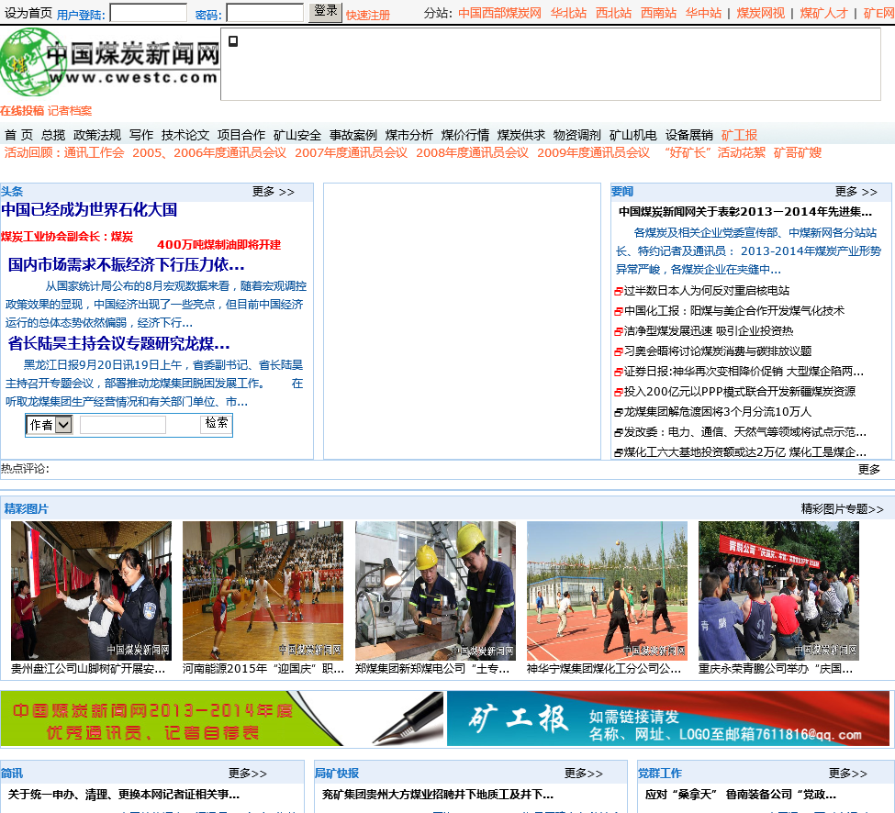Select 煤价行情 in navigation menu
895x813 pixels.
pyautogui.click(x=465, y=135)
